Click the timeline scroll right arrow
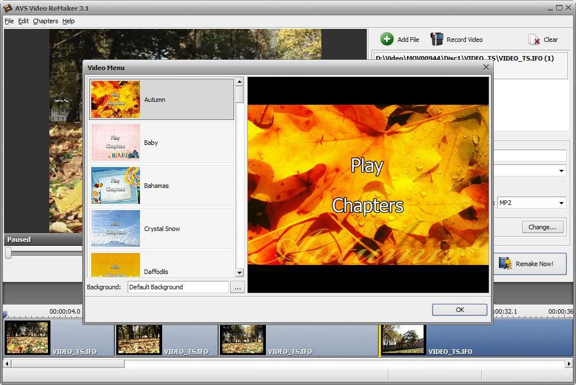 pyautogui.click(x=569, y=363)
